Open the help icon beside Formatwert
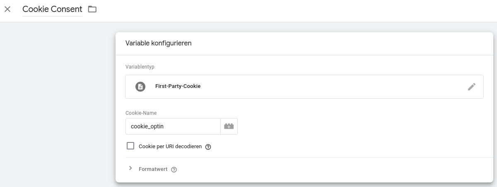Image resolution: width=497 pixels, height=187 pixels. coord(174,169)
